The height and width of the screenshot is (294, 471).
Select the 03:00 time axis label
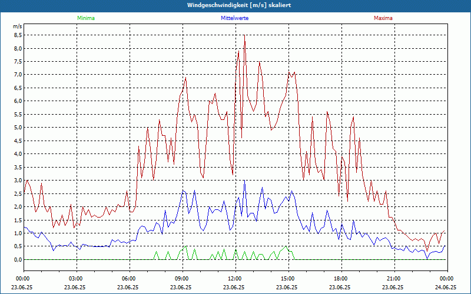[x=76, y=278]
